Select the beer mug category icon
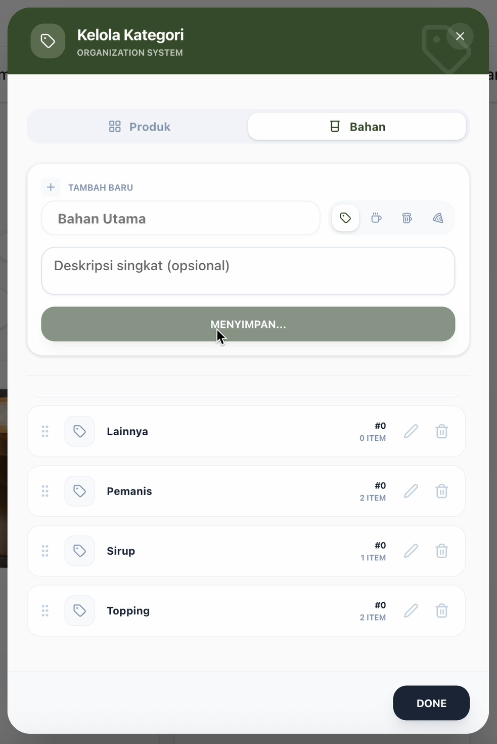 click(407, 218)
